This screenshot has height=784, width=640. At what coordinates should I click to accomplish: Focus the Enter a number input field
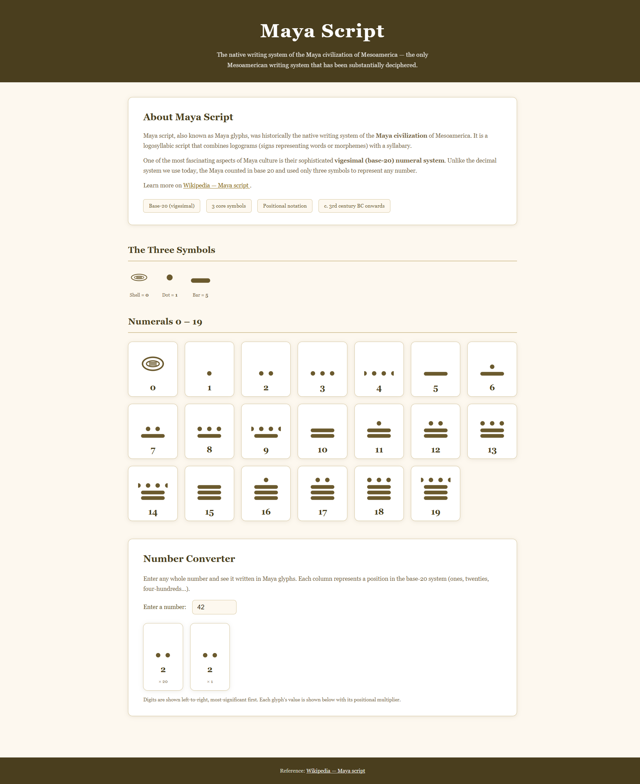(214, 607)
